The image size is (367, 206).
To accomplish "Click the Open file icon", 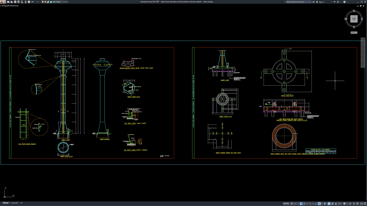I will coord(12,2).
